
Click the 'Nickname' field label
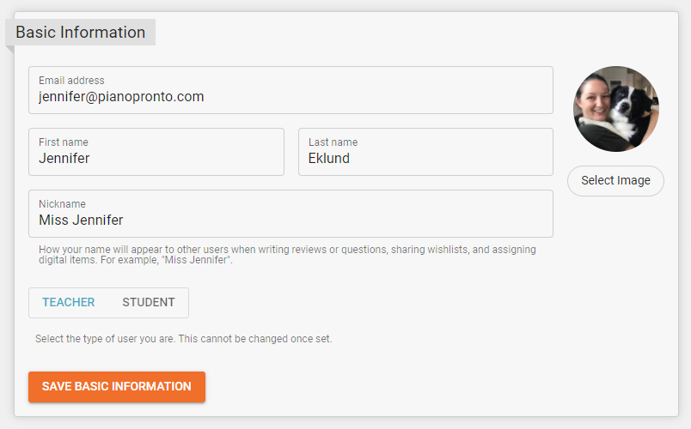pyautogui.click(x=62, y=203)
